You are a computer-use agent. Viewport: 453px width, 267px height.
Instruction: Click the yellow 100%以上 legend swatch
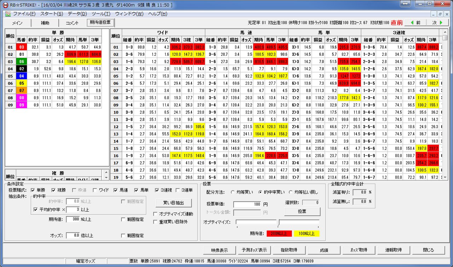[x=306, y=233]
